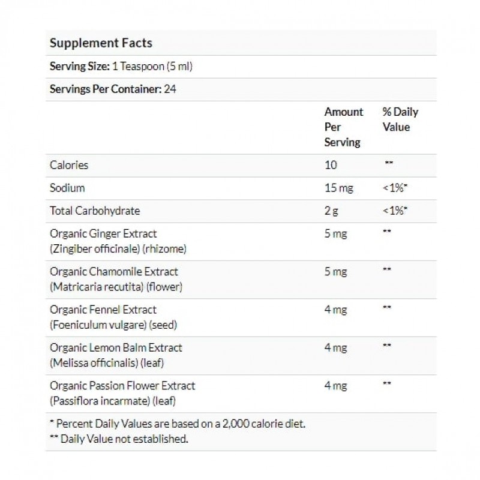This screenshot has height=480, width=480.
Task: Click the Organic Chamomile Extract entry
Action: (x=114, y=272)
